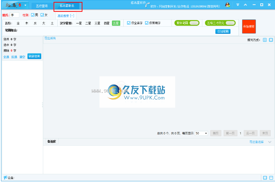Toggle the 女 gender checkbox
The width and height of the screenshot is (275, 184).
[x=42, y=15]
